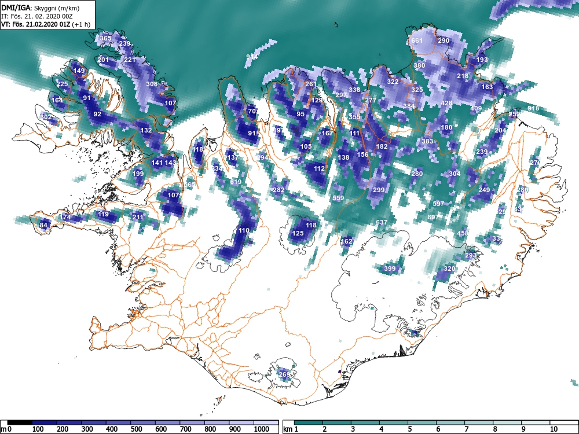Click the map value 619
579x434 pixels.
coord(236,182)
